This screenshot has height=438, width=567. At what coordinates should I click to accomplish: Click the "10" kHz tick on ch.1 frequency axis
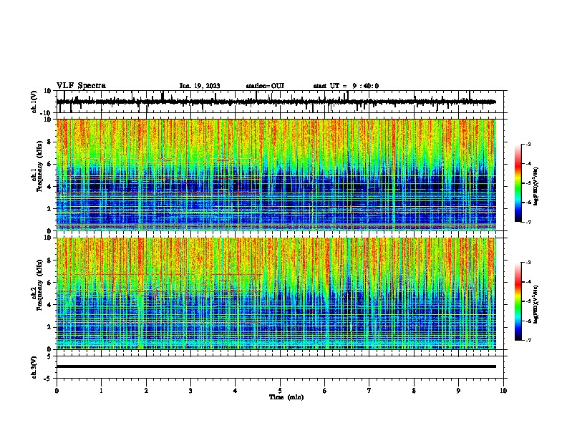(x=48, y=120)
